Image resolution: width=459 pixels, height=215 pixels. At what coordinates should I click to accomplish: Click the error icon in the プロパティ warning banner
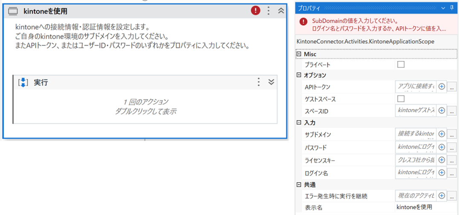pyautogui.click(x=303, y=22)
